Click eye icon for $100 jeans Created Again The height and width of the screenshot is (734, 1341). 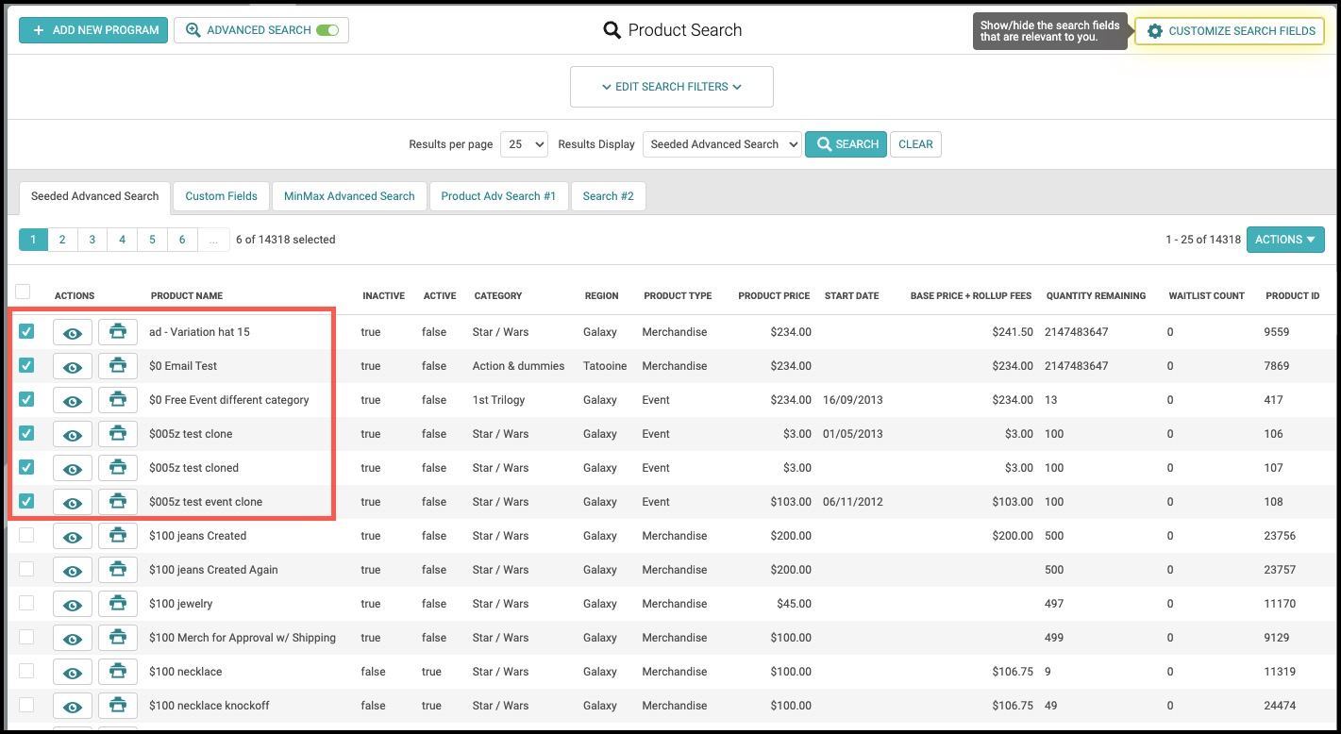[x=73, y=570]
